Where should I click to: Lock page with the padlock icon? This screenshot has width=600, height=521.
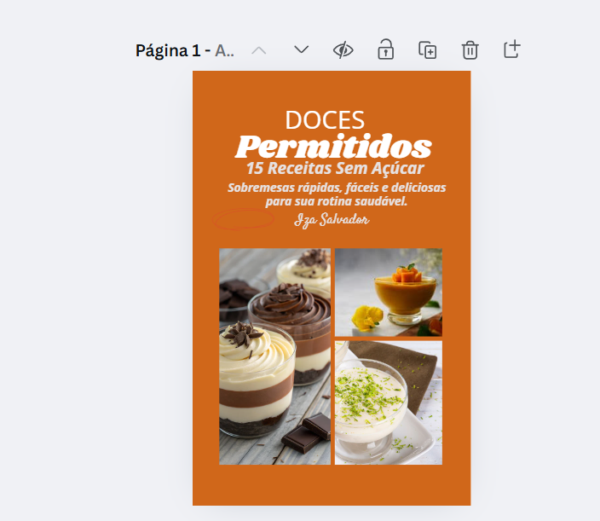coord(385,49)
